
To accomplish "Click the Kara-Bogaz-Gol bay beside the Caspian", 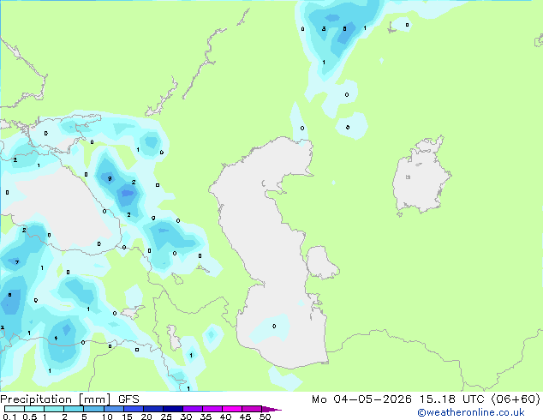I will pos(320,262).
